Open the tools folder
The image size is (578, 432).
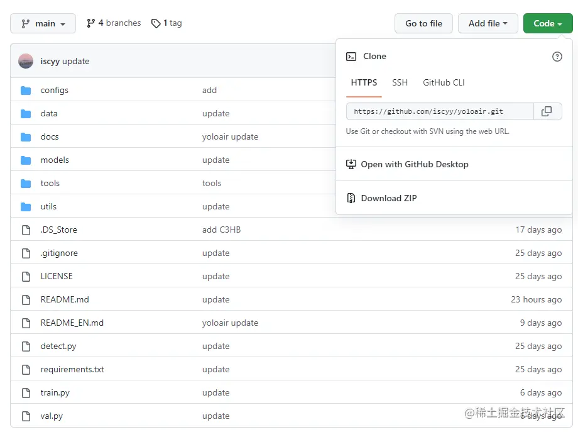50,184
